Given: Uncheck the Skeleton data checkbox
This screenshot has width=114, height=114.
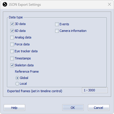Looking at the screenshot, I should click(x=12, y=65).
